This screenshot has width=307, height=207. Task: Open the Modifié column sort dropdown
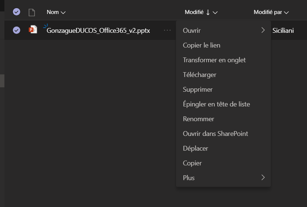click(215, 13)
